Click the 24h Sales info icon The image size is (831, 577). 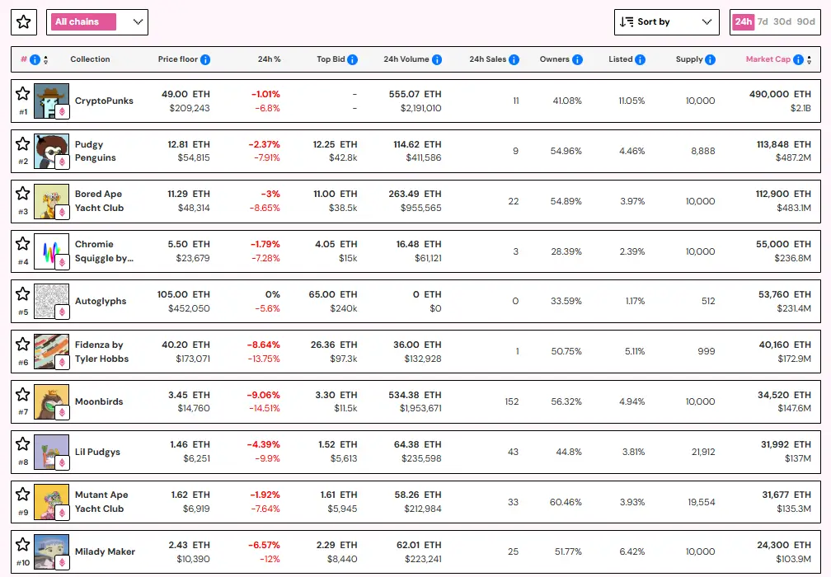coord(514,60)
